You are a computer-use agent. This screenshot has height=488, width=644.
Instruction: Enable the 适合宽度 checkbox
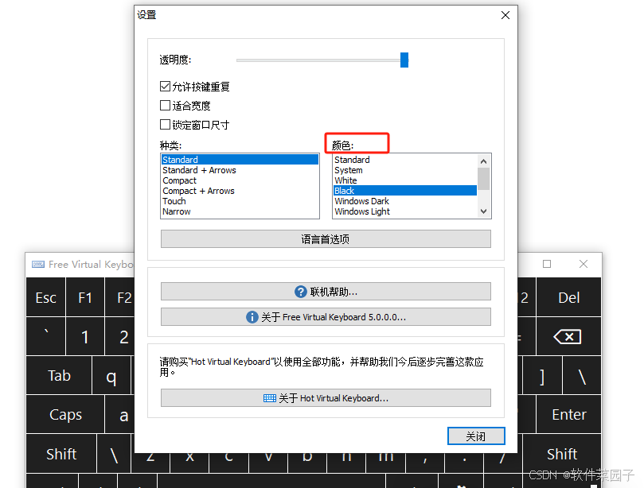tap(165, 106)
